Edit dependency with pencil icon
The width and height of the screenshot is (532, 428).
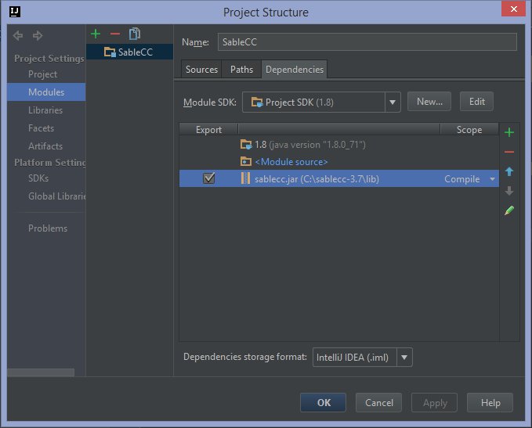pos(509,210)
